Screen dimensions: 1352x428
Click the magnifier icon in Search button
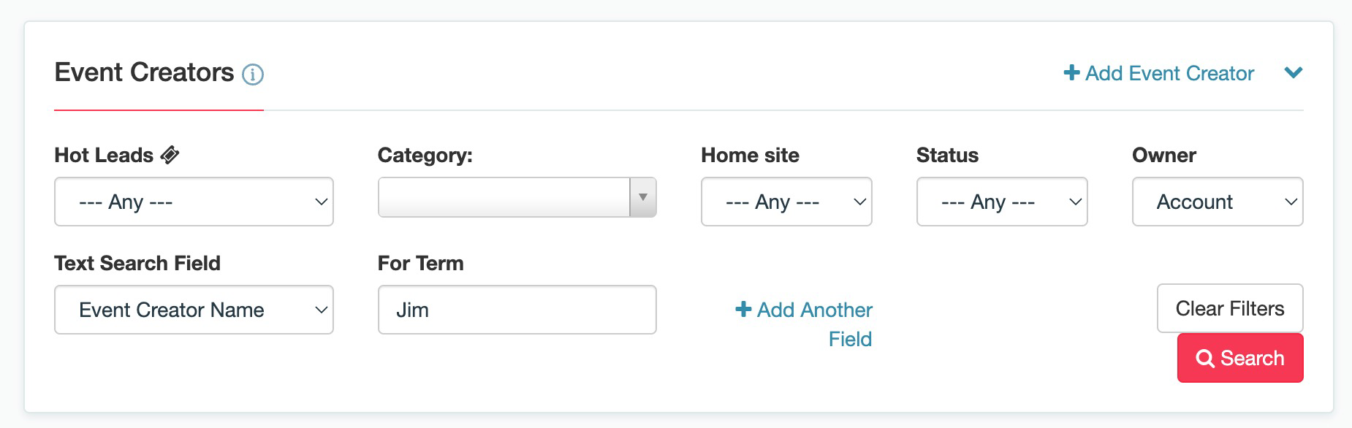pyautogui.click(x=1204, y=359)
